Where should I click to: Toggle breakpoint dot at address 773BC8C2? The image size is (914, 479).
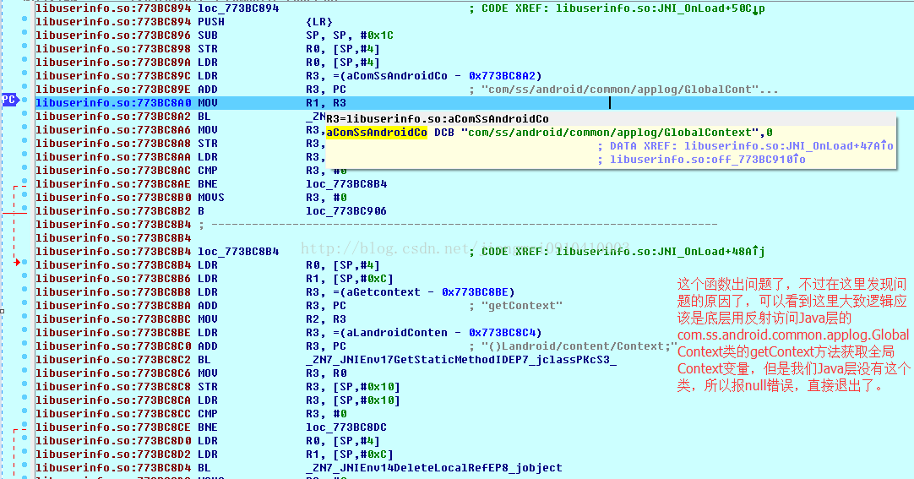[24, 357]
